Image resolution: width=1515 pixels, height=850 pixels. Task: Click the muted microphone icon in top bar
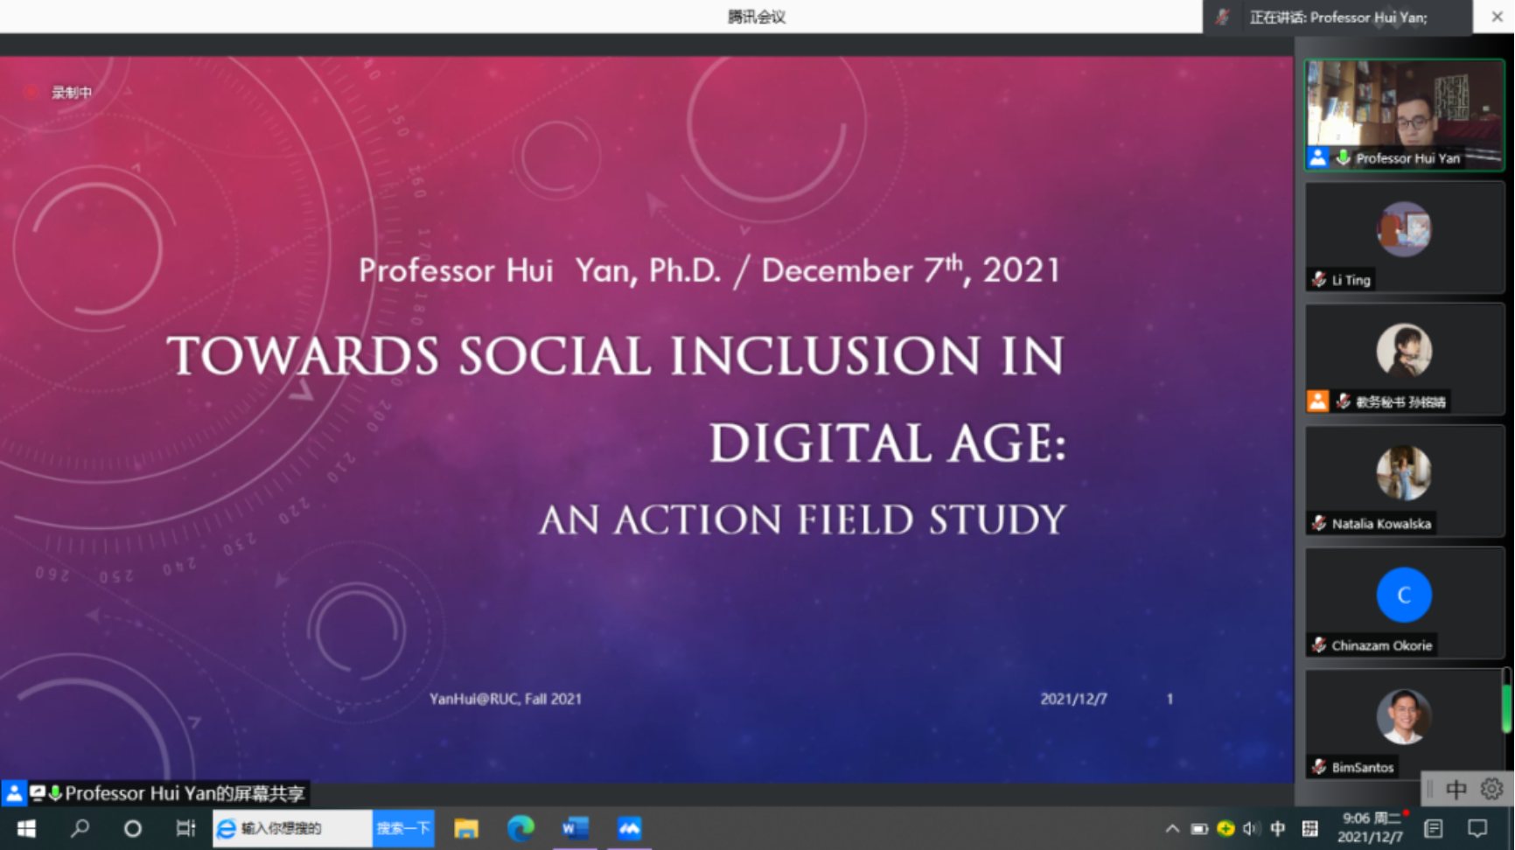tap(1222, 17)
